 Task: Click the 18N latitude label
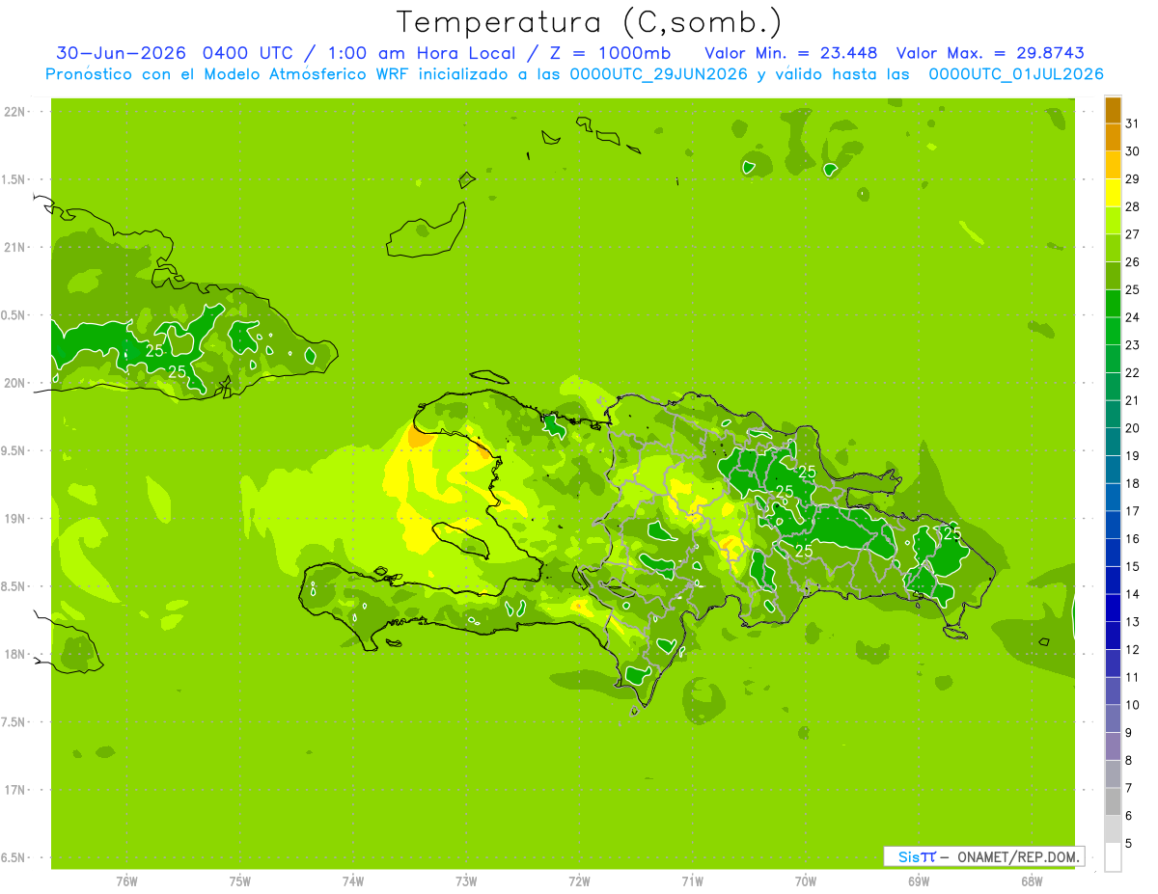(x=14, y=655)
